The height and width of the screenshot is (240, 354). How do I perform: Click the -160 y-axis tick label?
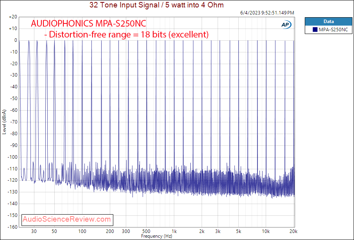tap(13, 227)
